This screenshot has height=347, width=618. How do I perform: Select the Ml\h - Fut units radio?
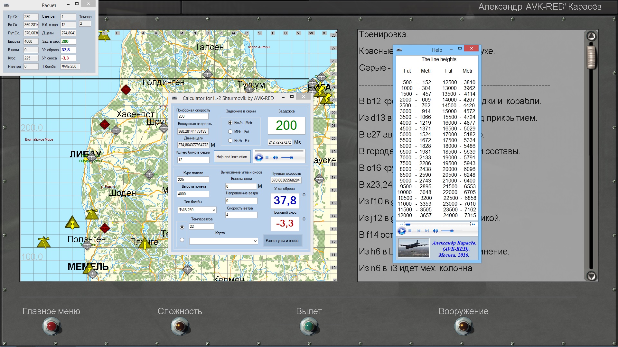pyautogui.click(x=230, y=132)
